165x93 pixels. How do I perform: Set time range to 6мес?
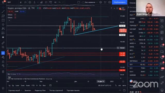(x=28, y=86)
